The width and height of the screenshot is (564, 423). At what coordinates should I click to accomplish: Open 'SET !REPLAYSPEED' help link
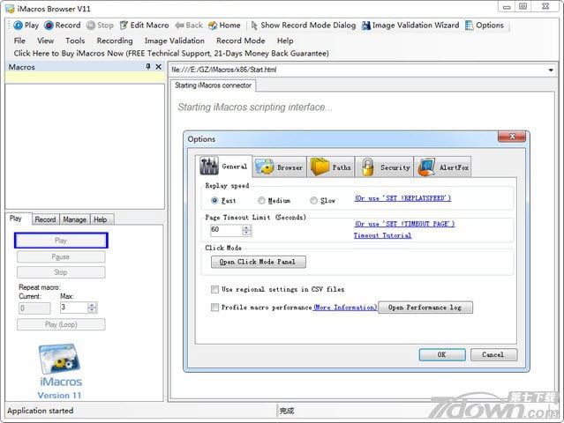(402, 198)
